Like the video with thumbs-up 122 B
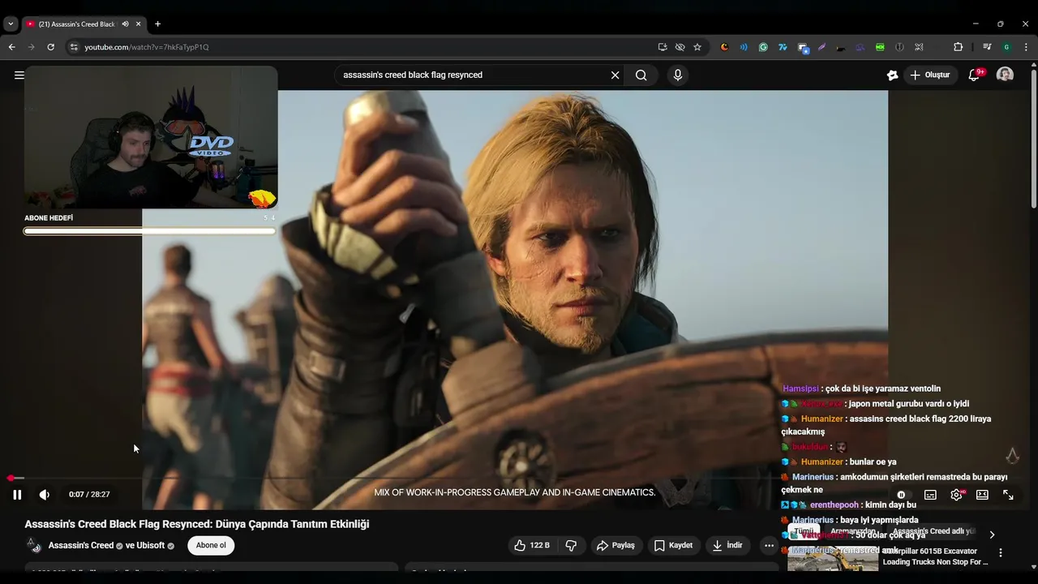The image size is (1038, 584). pos(533,545)
